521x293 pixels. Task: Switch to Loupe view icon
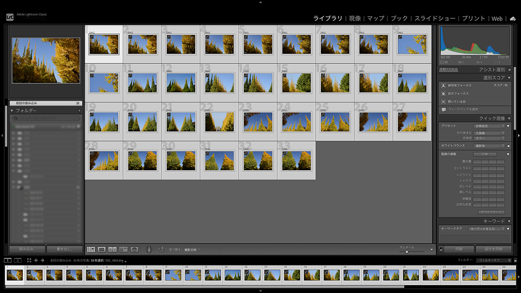102,249
